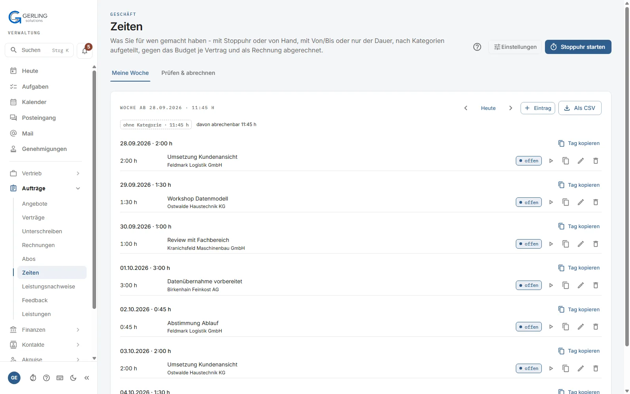Click the Suchen search field
630x394 pixels.
pos(39,50)
